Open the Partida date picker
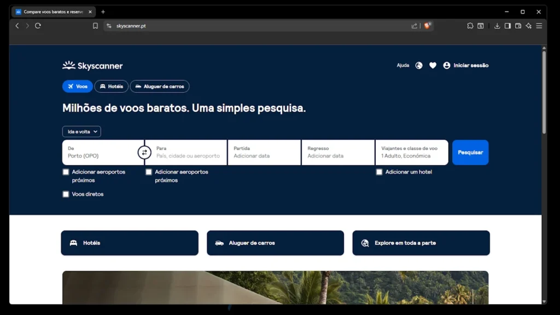The height and width of the screenshot is (315, 560). click(x=264, y=153)
